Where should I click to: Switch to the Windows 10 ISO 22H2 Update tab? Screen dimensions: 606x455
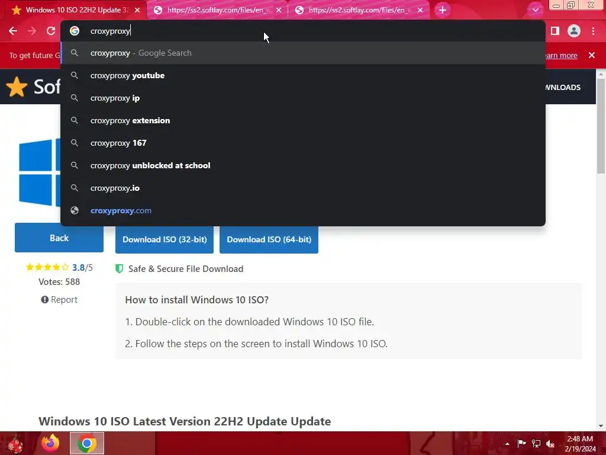[75, 10]
